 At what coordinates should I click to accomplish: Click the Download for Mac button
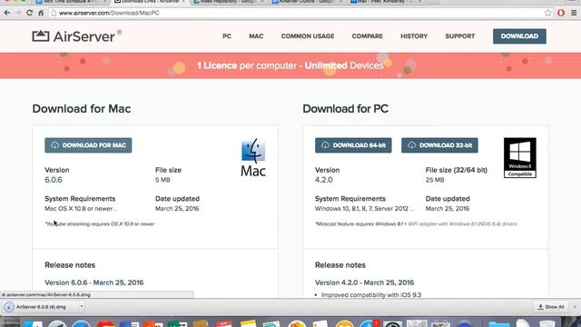point(88,145)
